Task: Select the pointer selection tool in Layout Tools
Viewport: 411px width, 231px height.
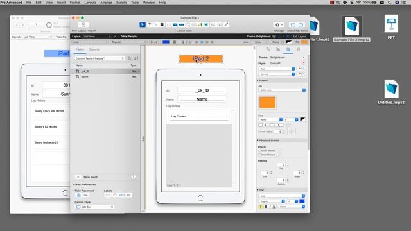Action: pos(143,24)
